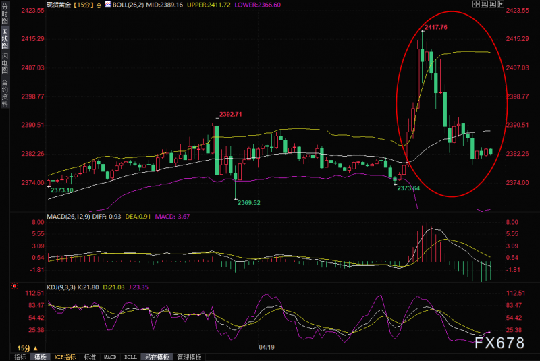540x361 pixels.
Task: Click the 2417.76 high price marker
Action: point(435,27)
